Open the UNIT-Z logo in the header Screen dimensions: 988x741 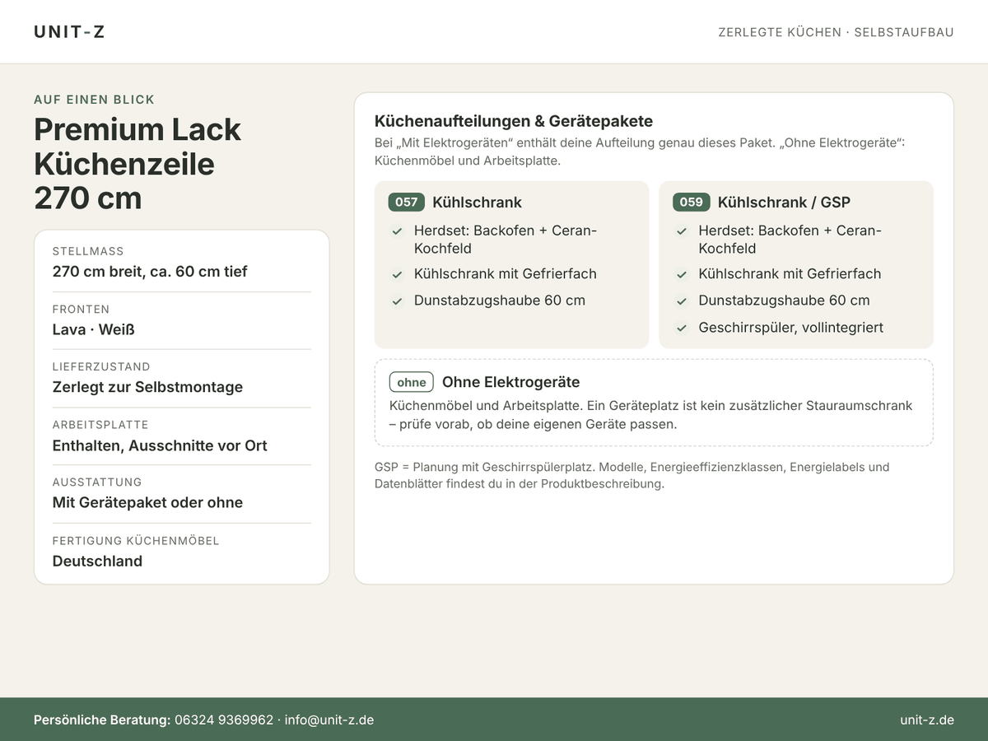(69, 32)
